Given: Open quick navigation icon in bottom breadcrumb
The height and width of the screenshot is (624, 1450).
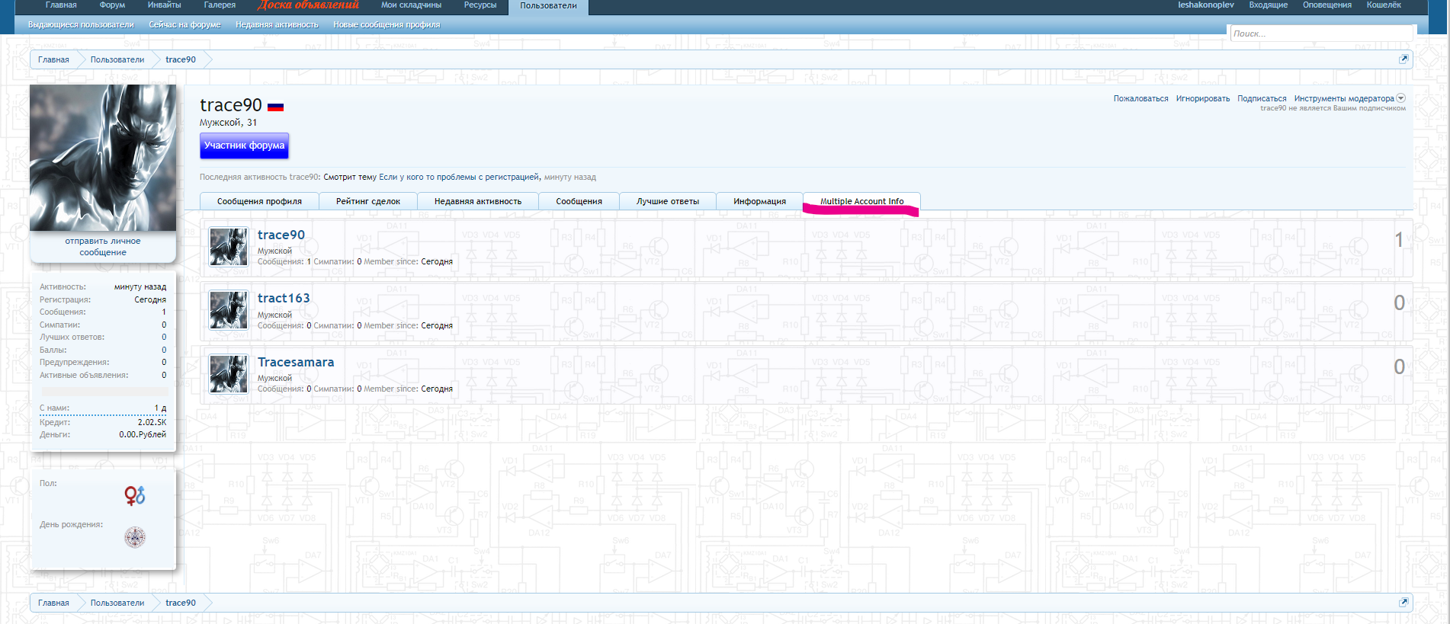Looking at the screenshot, I should click(1403, 602).
